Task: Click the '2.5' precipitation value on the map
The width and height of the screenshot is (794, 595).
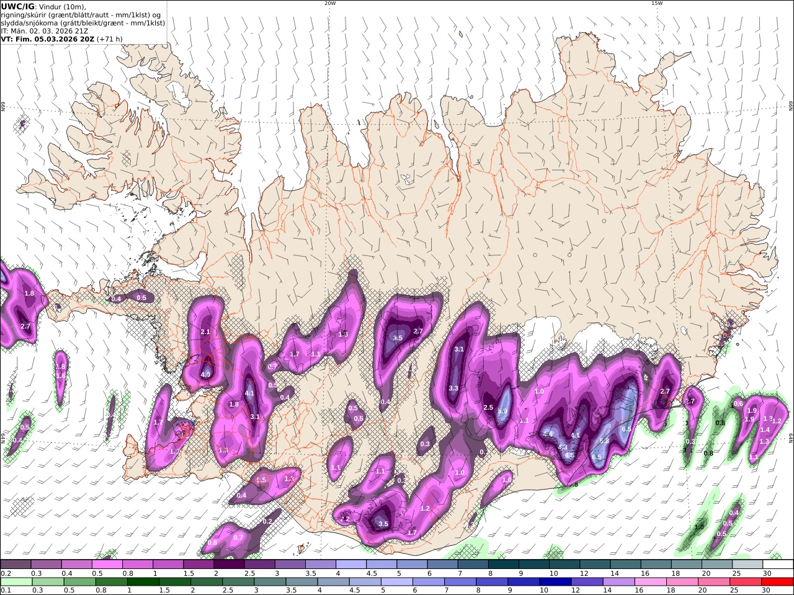Action: point(488,407)
